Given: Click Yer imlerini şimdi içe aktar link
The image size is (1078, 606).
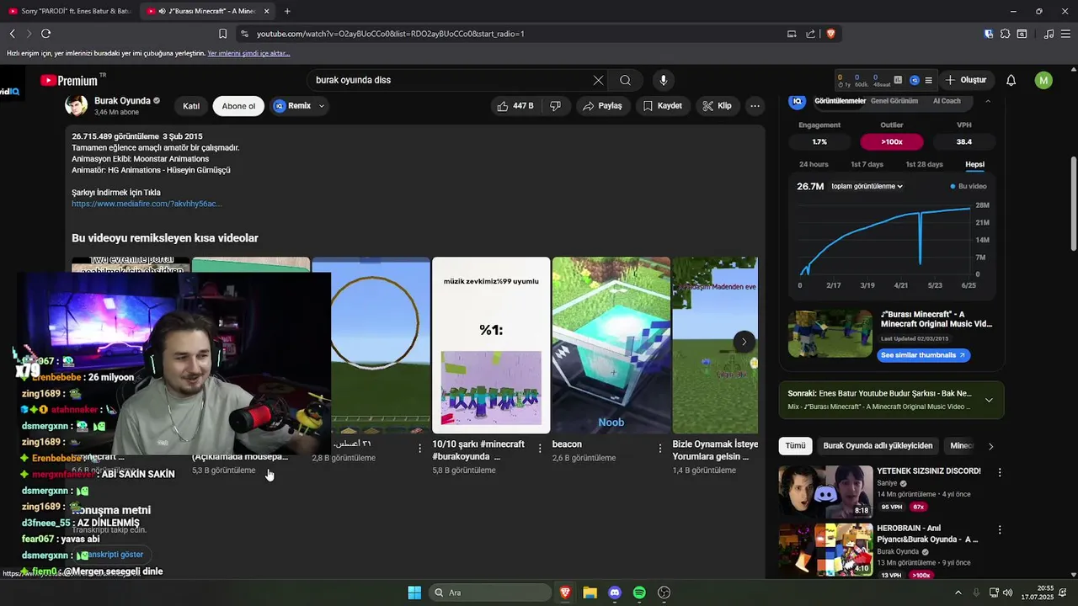Looking at the screenshot, I should click(248, 53).
